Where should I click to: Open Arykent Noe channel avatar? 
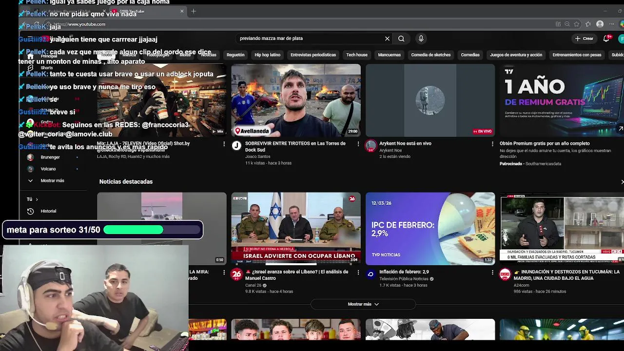tap(371, 146)
